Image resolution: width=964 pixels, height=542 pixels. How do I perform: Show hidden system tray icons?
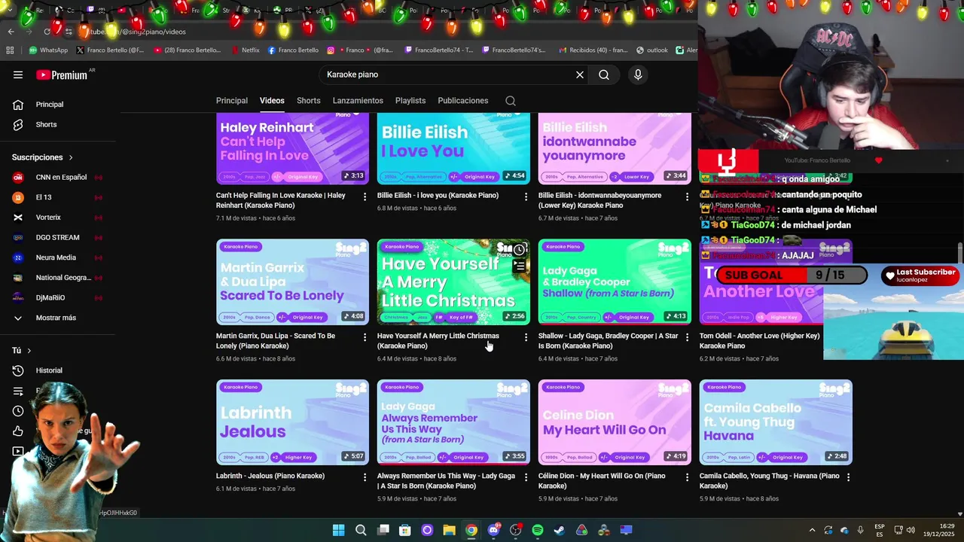coord(812,530)
